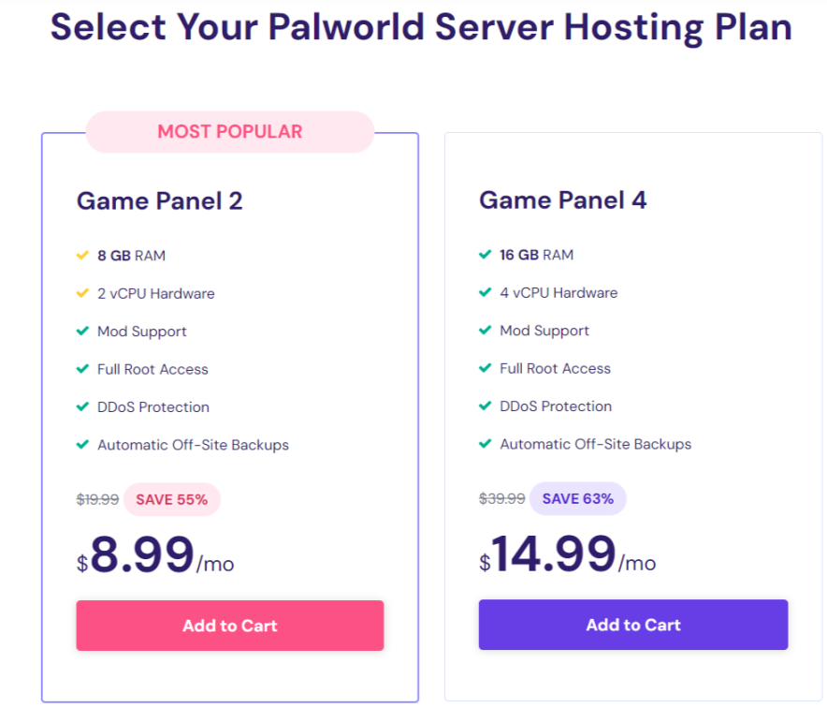Click checkmark icon beside 4 vCPU Hardware
This screenshot has width=827, height=708.
tap(485, 292)
